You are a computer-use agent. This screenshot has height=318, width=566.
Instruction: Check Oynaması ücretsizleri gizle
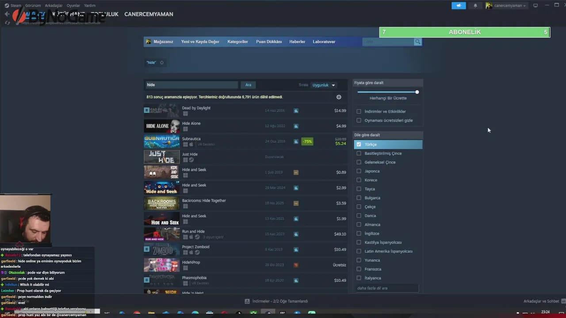pyautogui.click(x=359, y=120)
